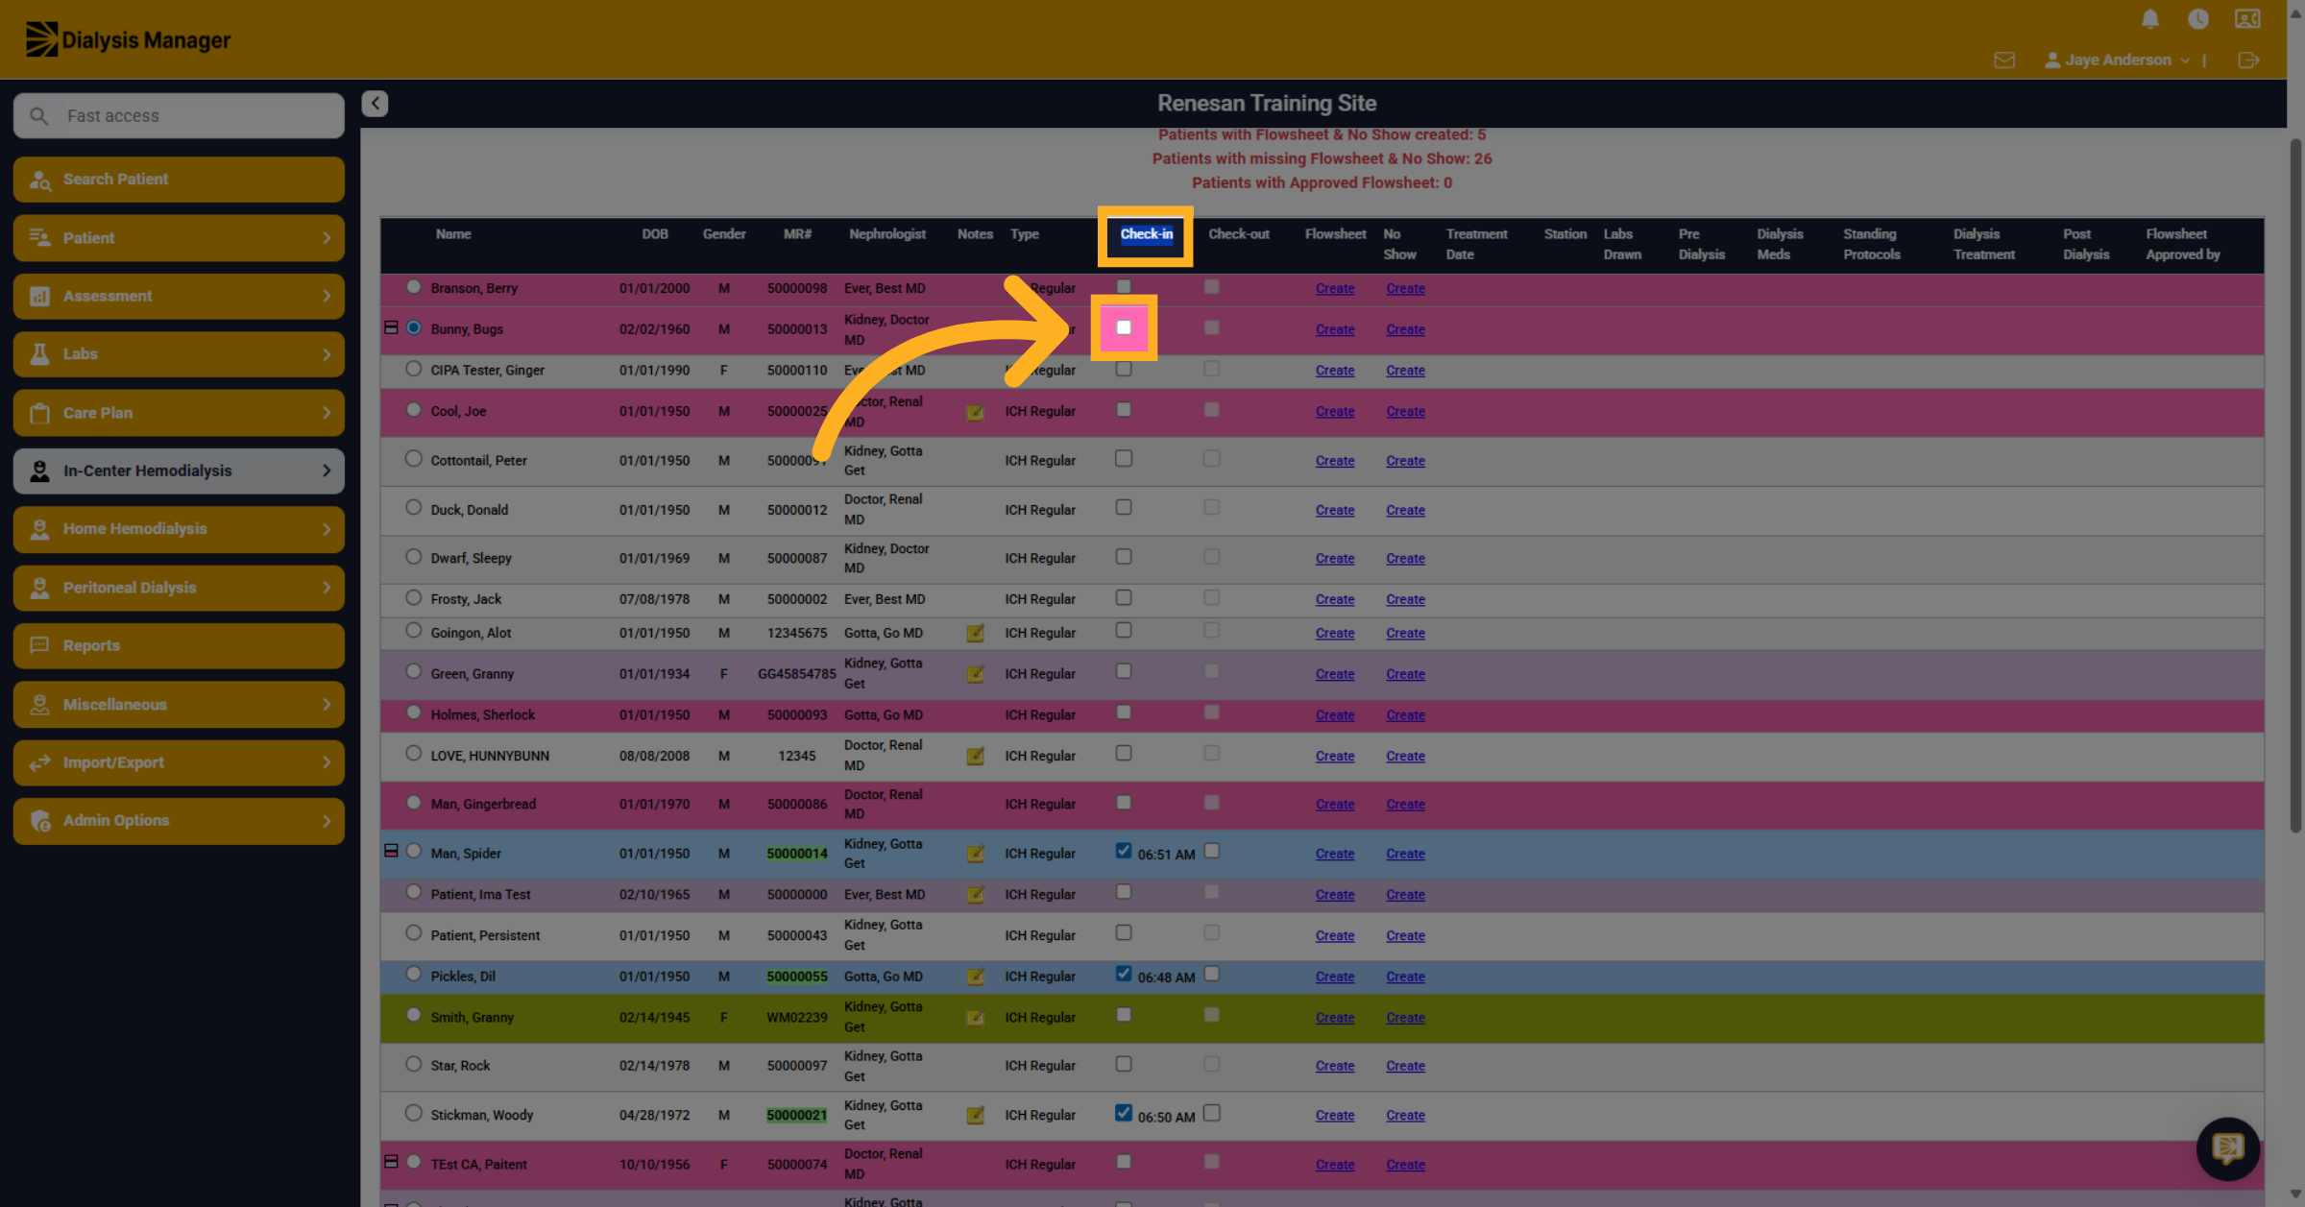Viewport: 2305px width, 1207px height.
Task: Open the mail envelope icon
Action: click(x=2004, y=60)
